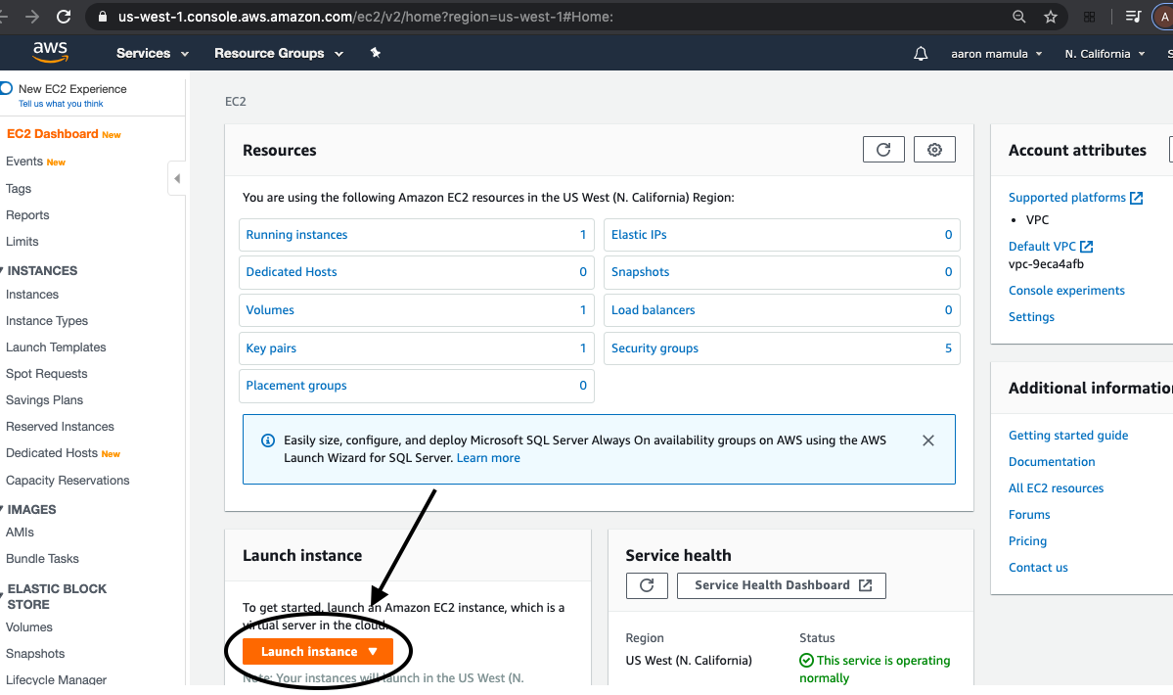Go forward with browser forward arrow

31,17
